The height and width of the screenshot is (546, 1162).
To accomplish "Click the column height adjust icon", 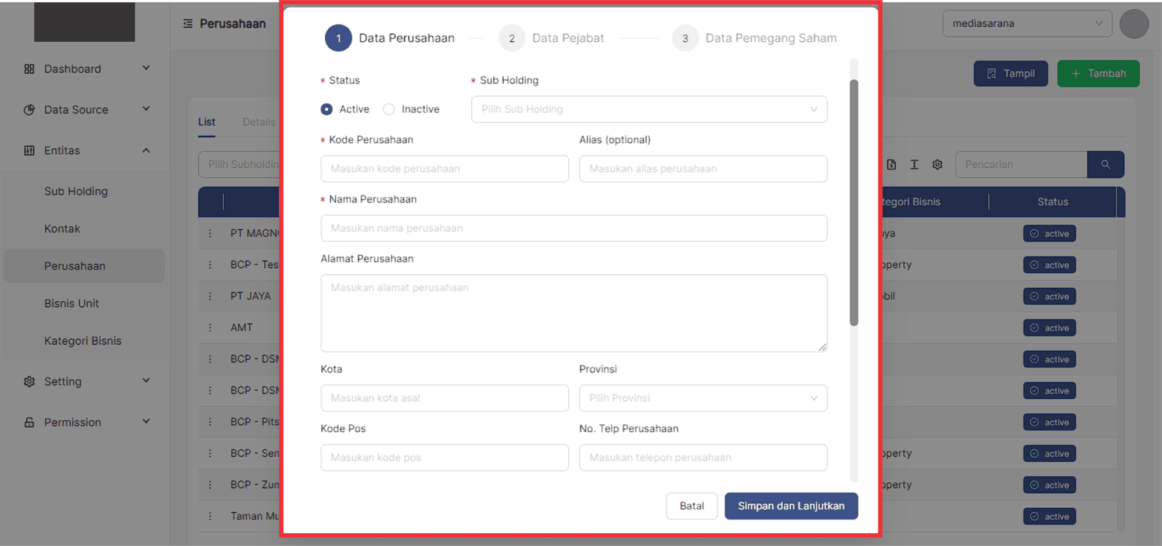I will click(x=914, y=165).
